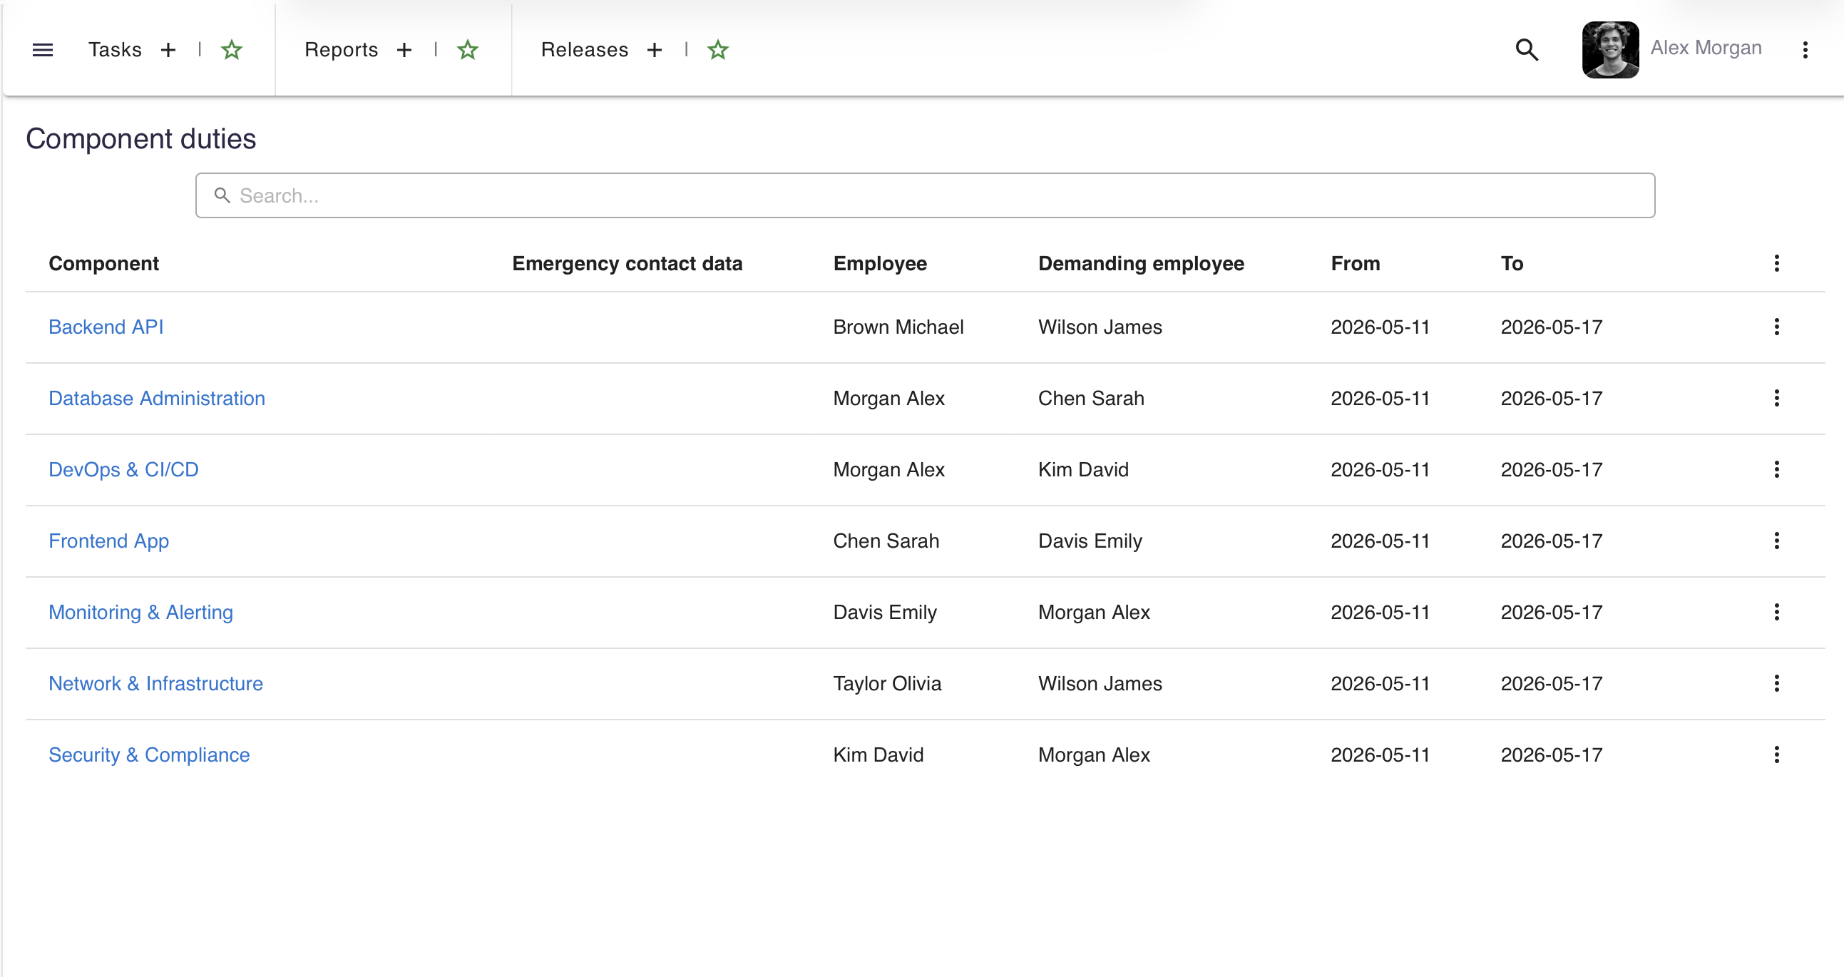Focus the Component duties search field
The width and height of the screenshot is (1844, 977).
pos(925,195)
